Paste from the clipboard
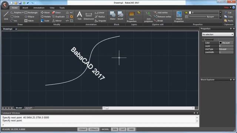 (x=228, y=21)
